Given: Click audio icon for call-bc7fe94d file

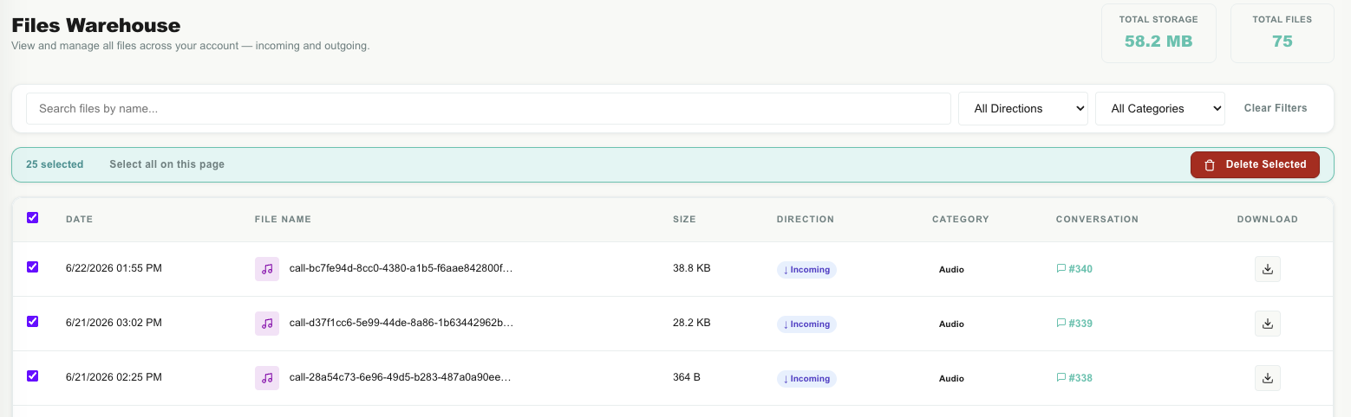Looking at the screenshot, I should coord(267,269).
